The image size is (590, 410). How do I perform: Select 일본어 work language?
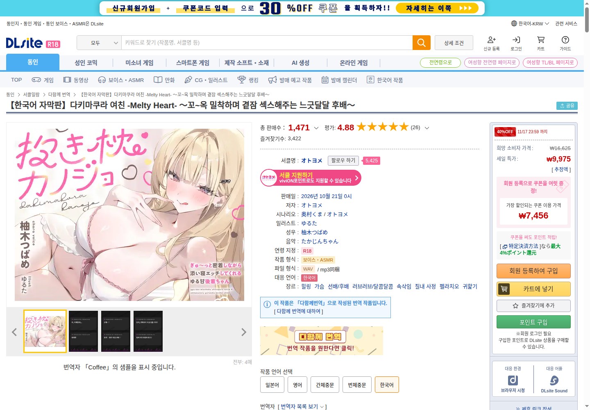pyautogui.click(x=272, y=385)
